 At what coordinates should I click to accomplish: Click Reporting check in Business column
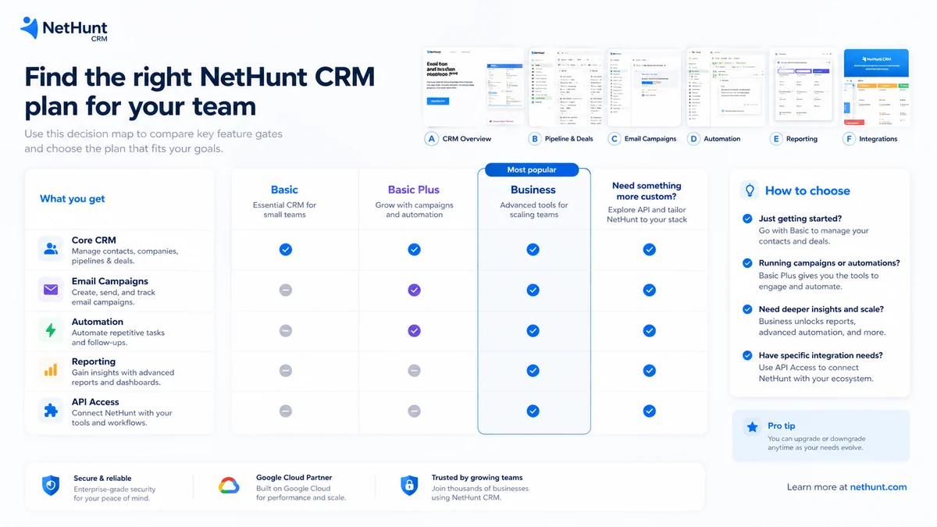click(533, 371)
